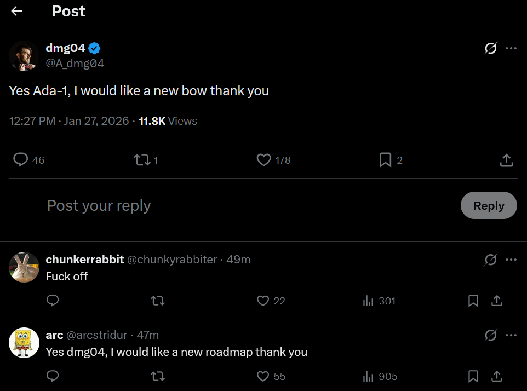The height and width of the screenshot is (391, 527).
Task: Open the more options menu on chunkerrabbit's reply
Action: [x=511, y=260]
